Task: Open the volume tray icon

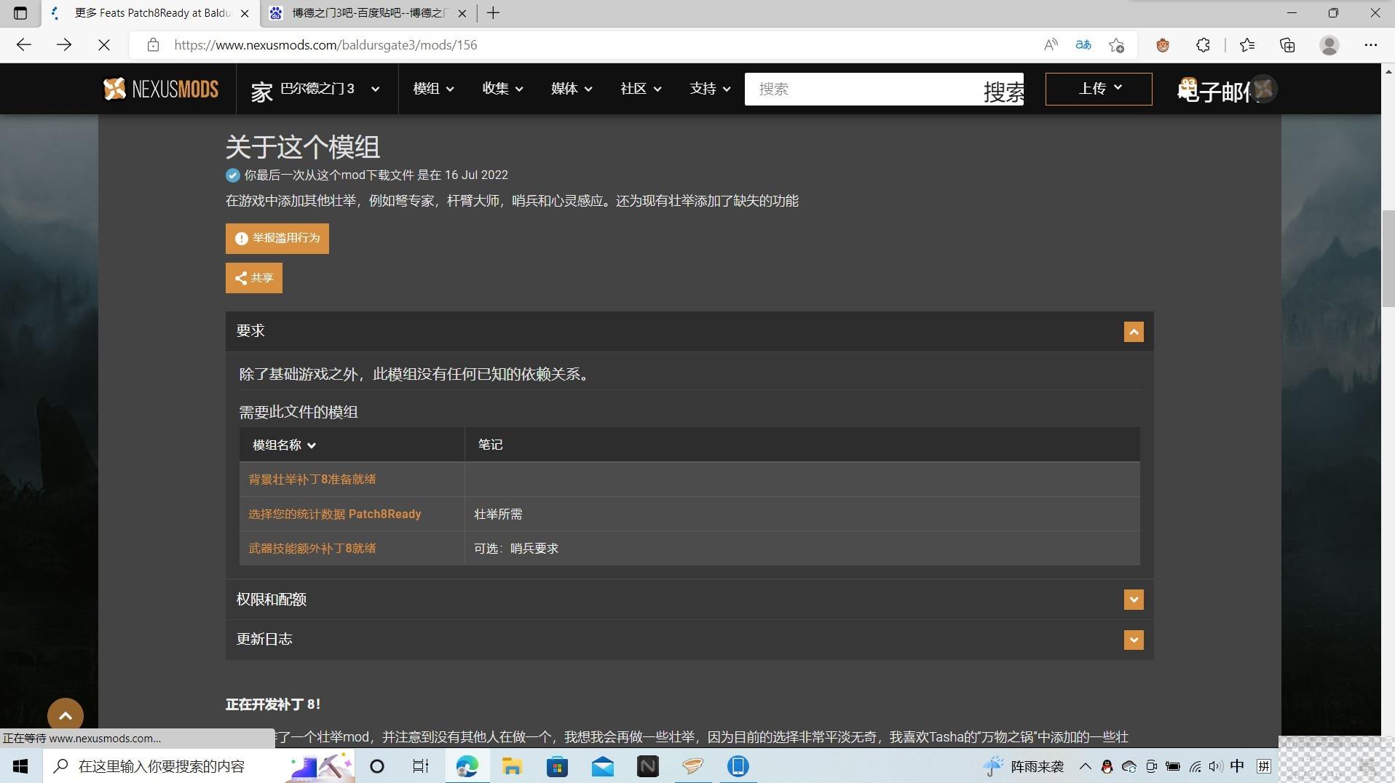Action: coord(1215,766)
